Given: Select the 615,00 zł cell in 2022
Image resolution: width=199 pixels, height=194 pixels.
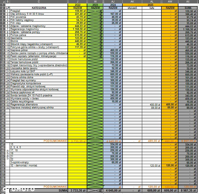Looking at the screenshot, I should tap(77, 35).
